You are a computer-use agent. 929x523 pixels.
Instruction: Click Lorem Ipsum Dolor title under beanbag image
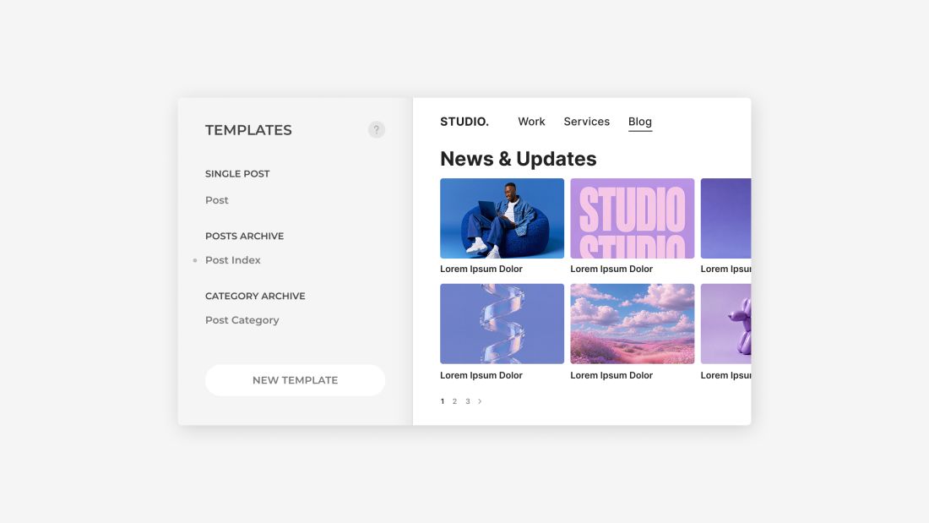tap(481, 270)
